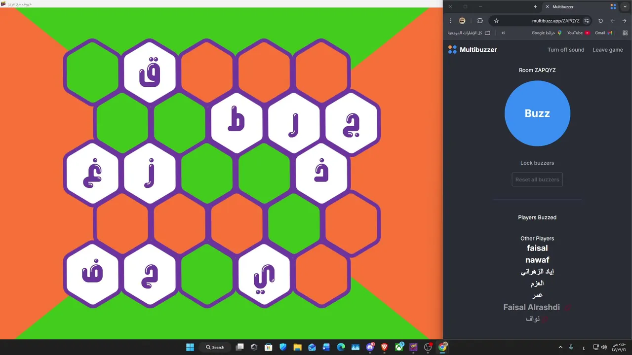Click the Multibuzzer logo
This screenshot has height=355, width=632.
pos(473,50)
